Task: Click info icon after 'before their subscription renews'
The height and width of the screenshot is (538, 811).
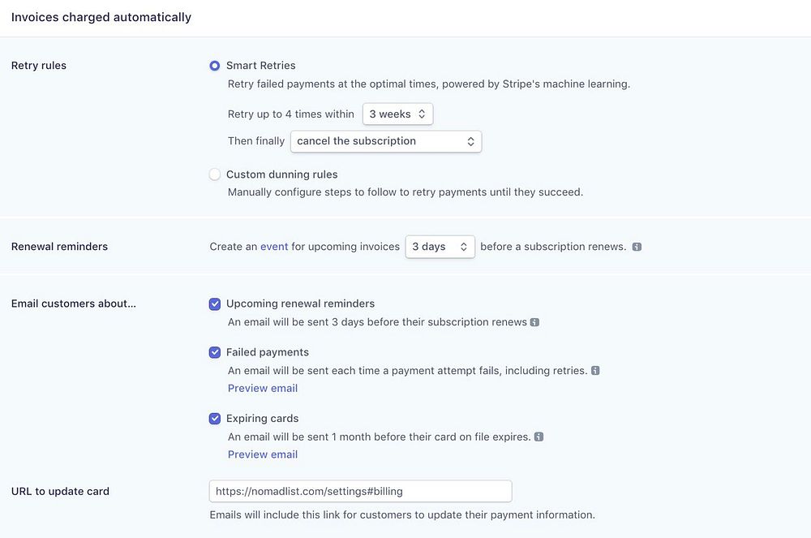Action: (x=534, y=322)
